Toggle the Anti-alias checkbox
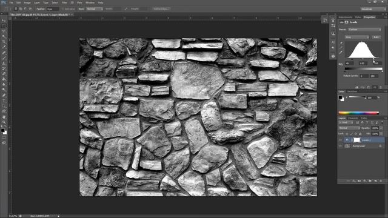The height and width of the screenshot is (218, 388). (x=63, y=9)
